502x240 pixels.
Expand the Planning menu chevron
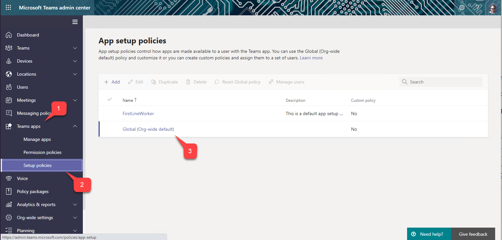point(75,231)
